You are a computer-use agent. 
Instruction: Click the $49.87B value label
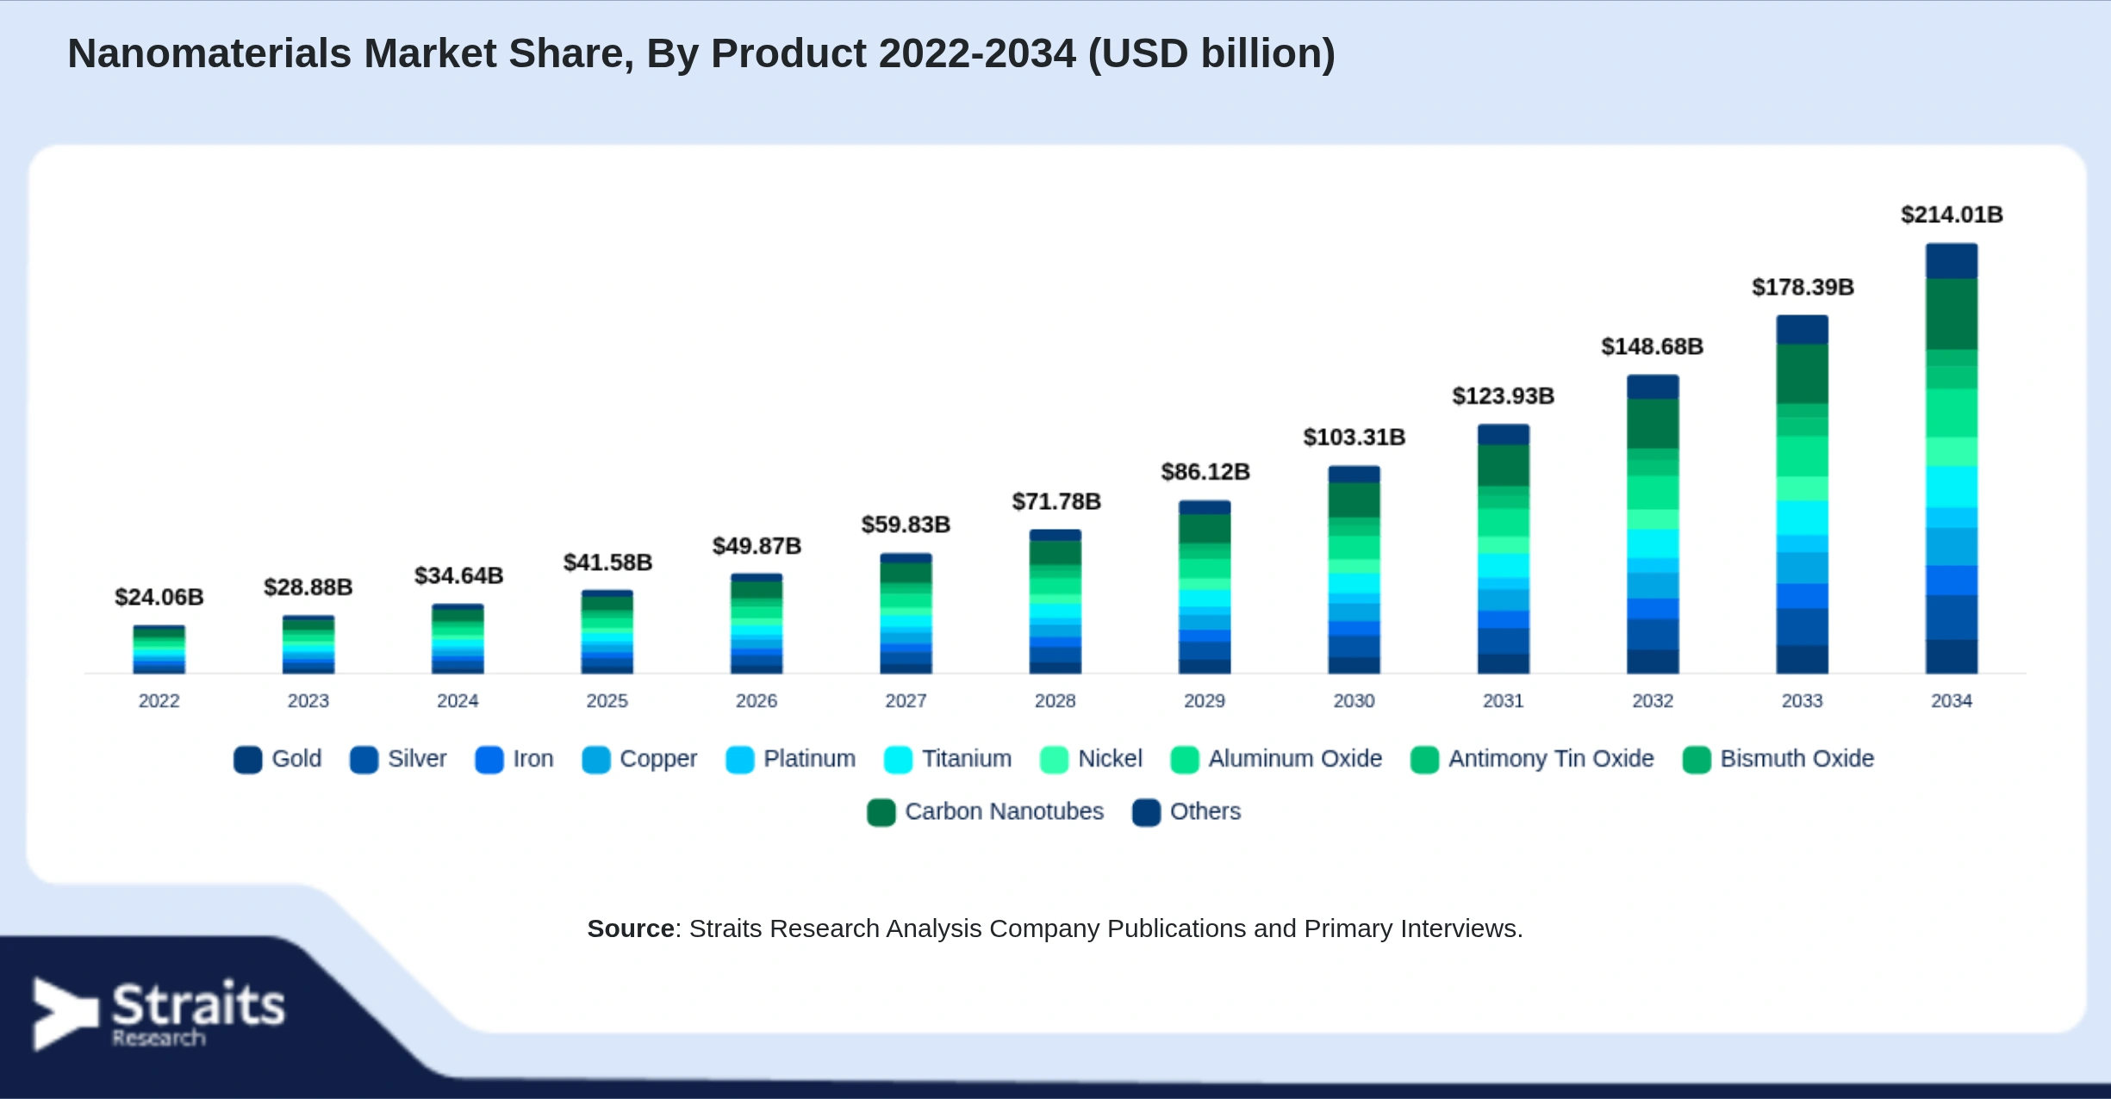[x=757, y=546]
